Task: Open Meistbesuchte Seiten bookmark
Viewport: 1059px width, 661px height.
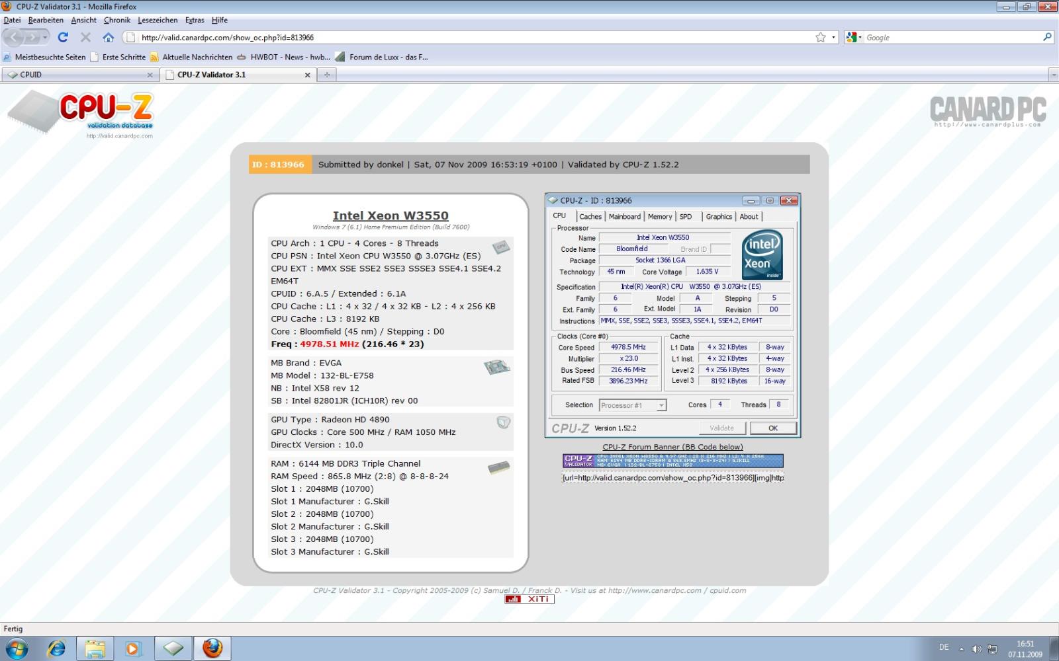Action: tap(44, 58)
